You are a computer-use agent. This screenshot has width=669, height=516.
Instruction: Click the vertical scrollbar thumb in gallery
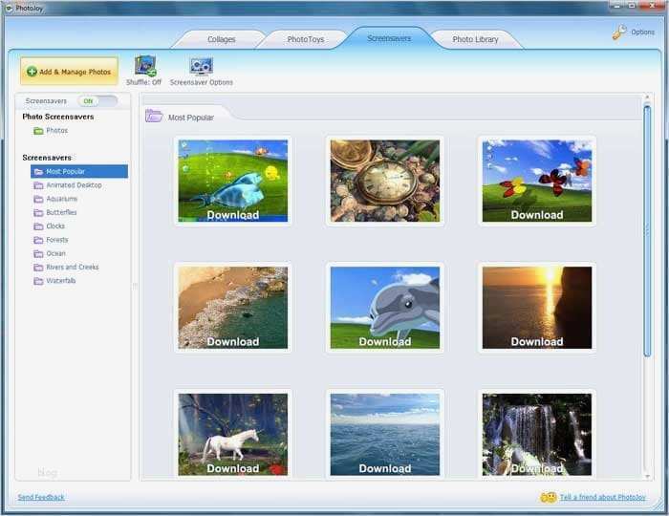(x=647, y=230)
